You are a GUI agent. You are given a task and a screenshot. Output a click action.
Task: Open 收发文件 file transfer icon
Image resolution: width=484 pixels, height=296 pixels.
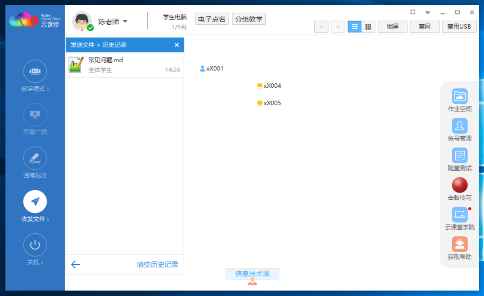[35, 202]
